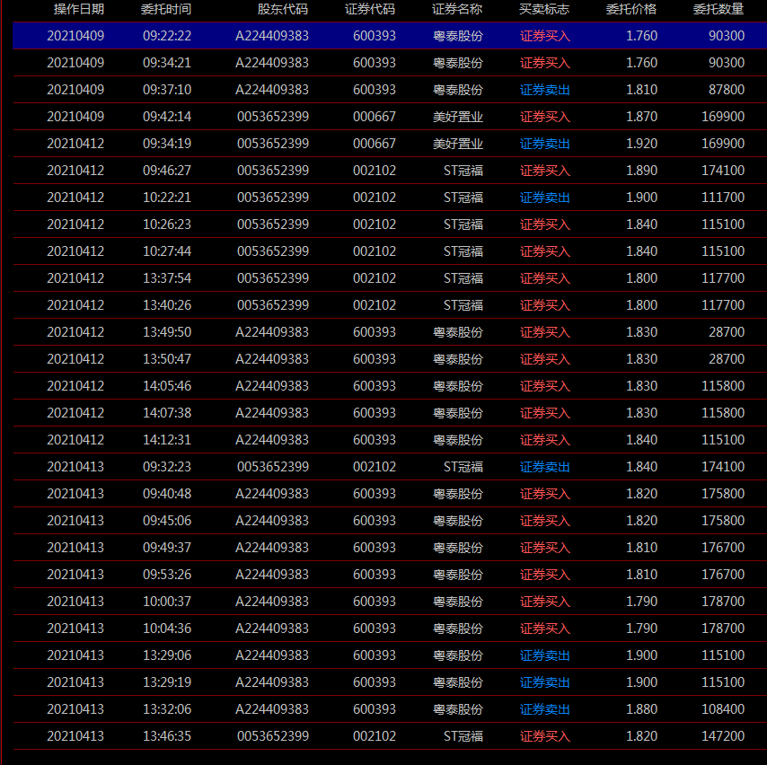Click the 股东代码 column header
Image resolution: width=767 pixels, height=765 pixels.
point(283,9)
